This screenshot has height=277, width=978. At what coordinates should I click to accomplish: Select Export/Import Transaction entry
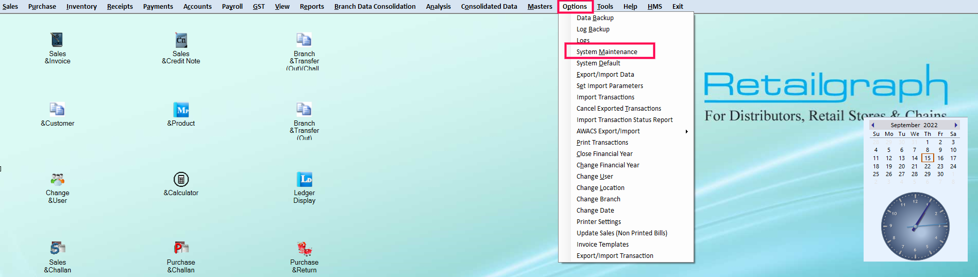(626, 256)
